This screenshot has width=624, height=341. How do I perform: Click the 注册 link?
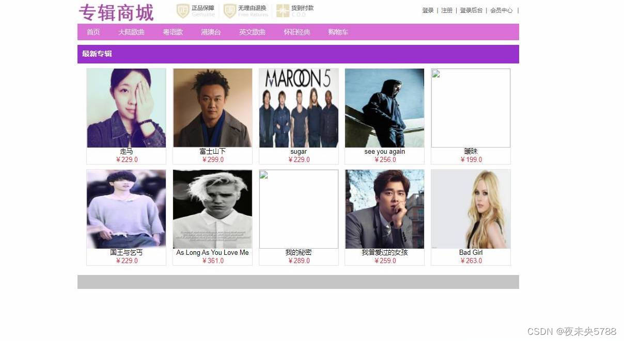(x=447, y=10)
